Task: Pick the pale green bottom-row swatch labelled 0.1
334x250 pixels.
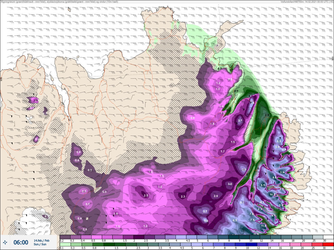Action: [x=65, y=245]
